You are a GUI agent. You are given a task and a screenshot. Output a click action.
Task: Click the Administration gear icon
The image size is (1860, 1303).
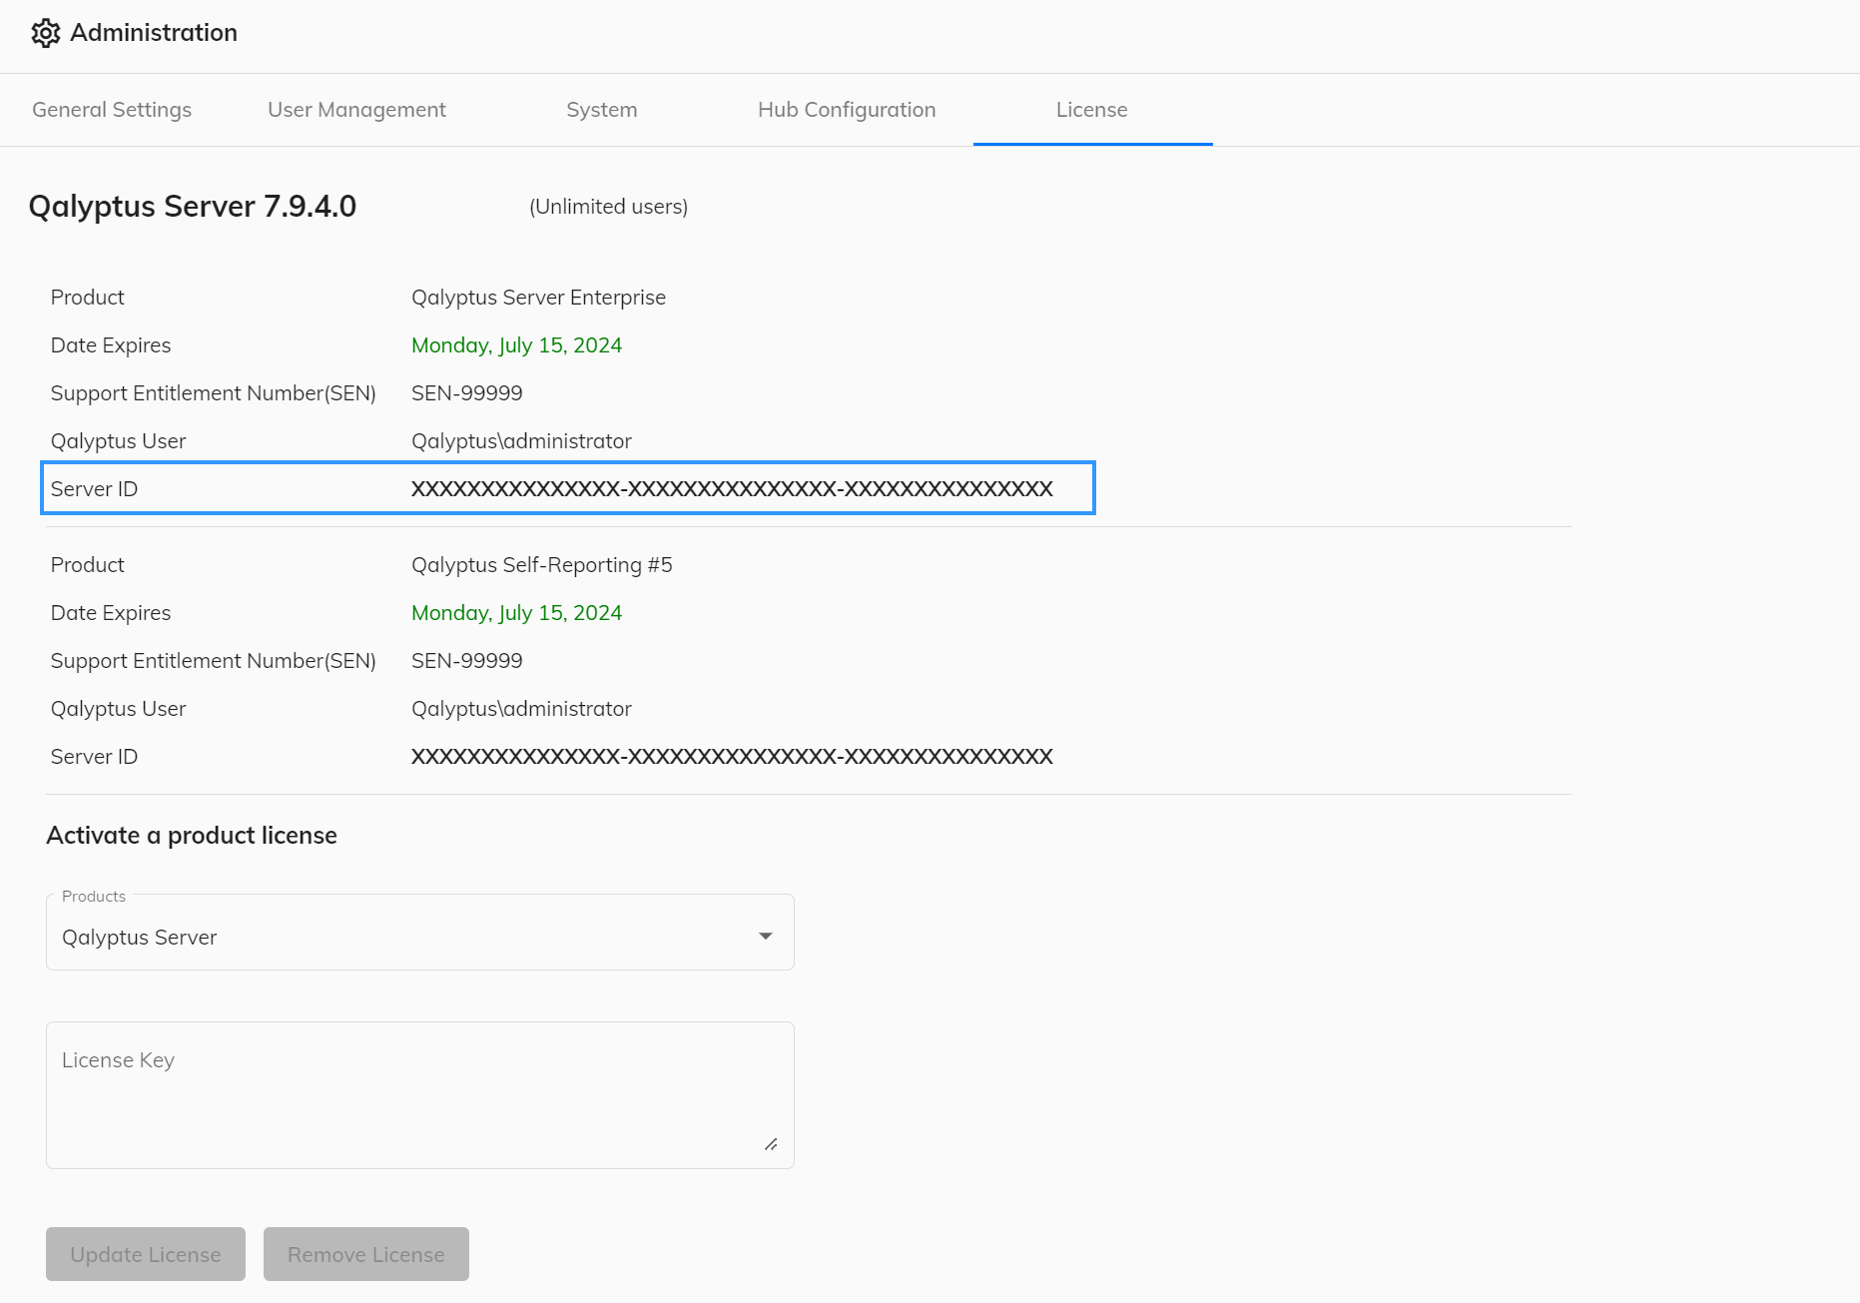45,33
